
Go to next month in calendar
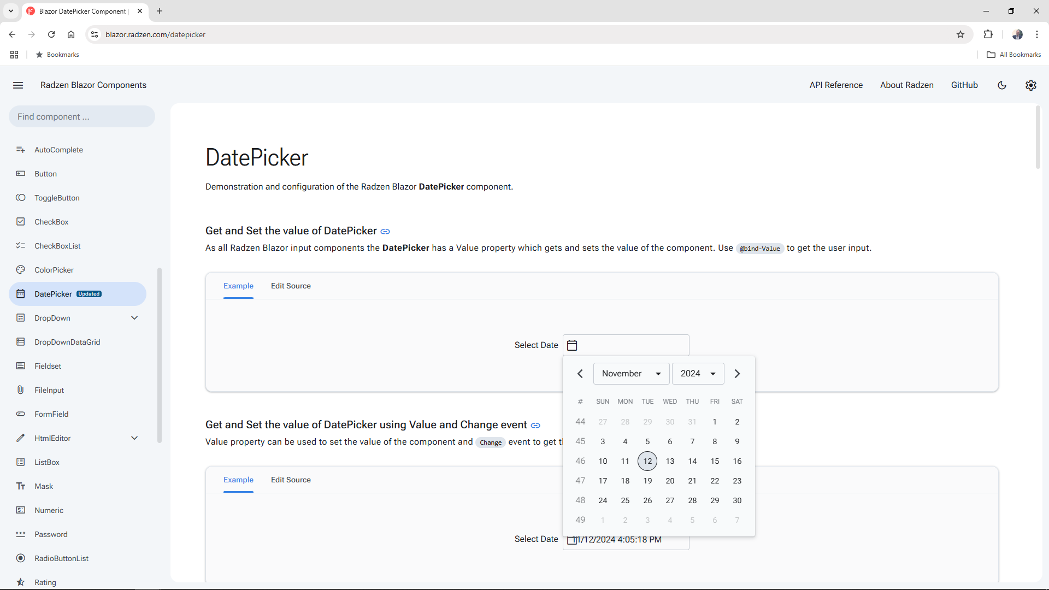[737, 374]
